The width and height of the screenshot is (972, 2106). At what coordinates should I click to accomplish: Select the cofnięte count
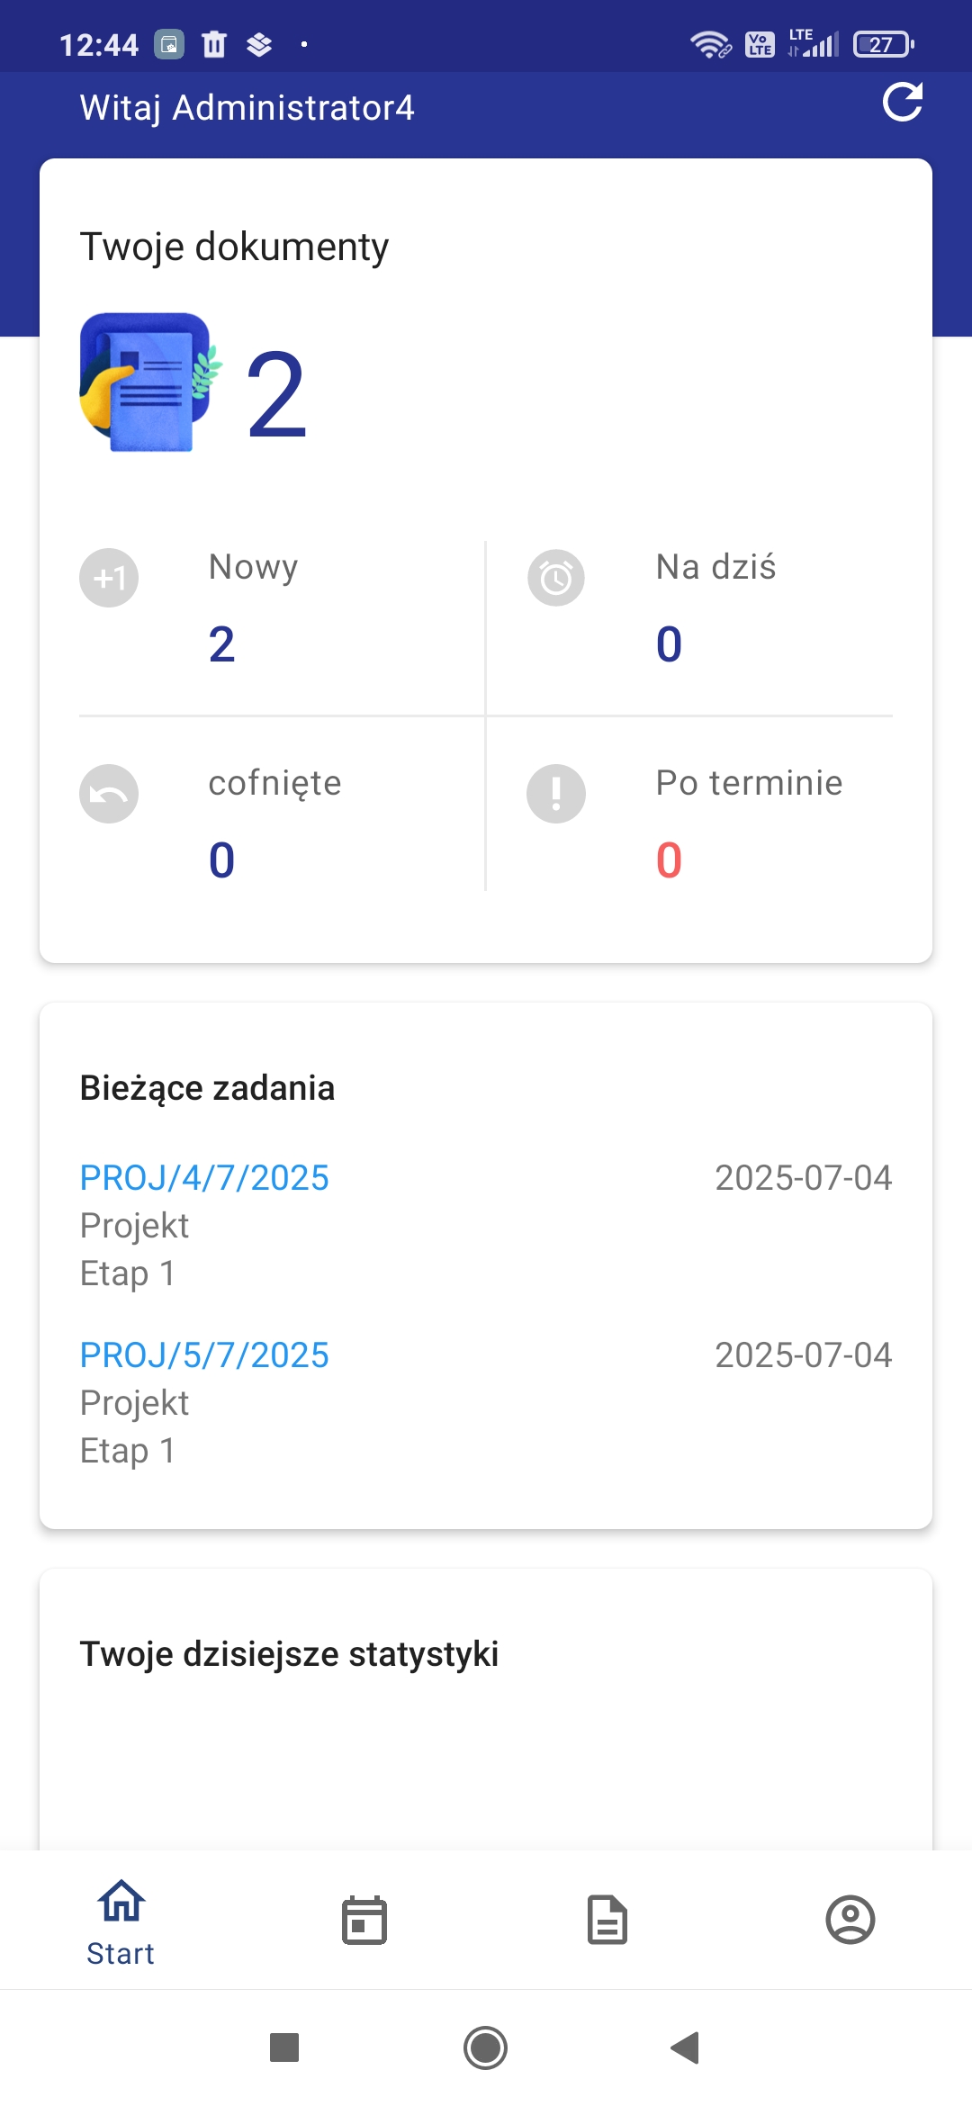click(x=221, y=860)
